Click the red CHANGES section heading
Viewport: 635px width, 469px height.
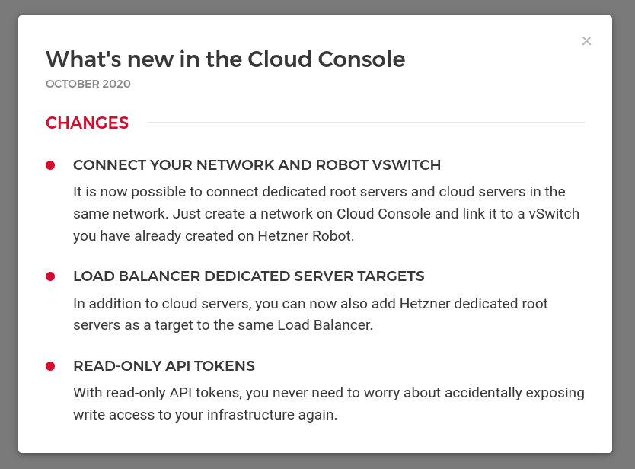coord(87,123)
